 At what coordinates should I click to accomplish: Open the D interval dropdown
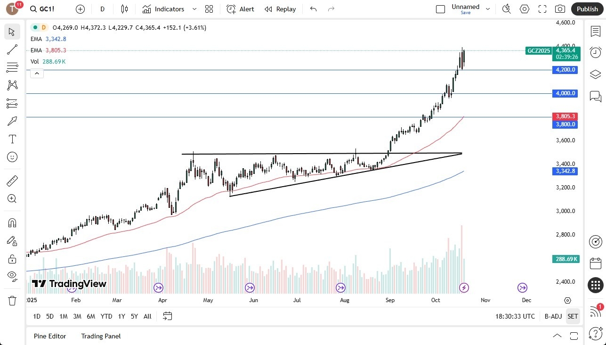point(102,8)
